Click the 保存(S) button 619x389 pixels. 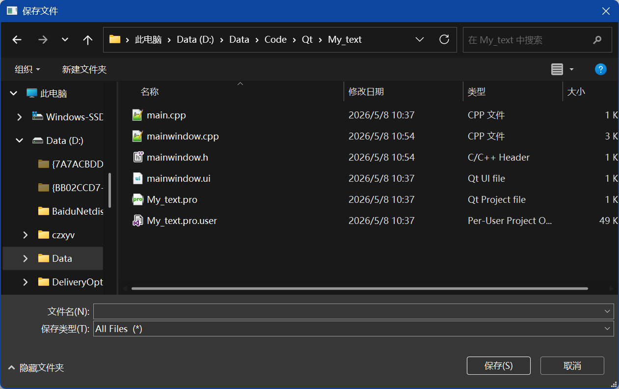pyautogui.click(x=499, y=366)
